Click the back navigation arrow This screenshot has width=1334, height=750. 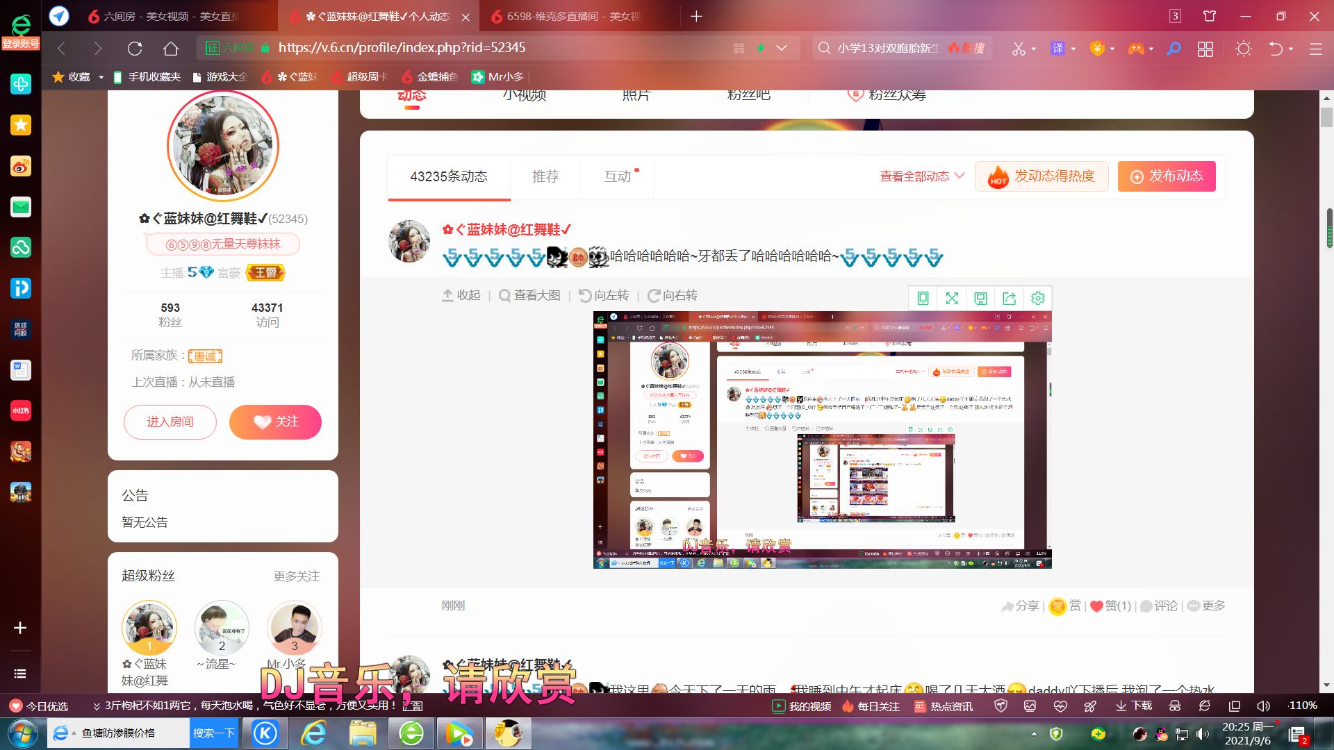click(x=61, y=49)
